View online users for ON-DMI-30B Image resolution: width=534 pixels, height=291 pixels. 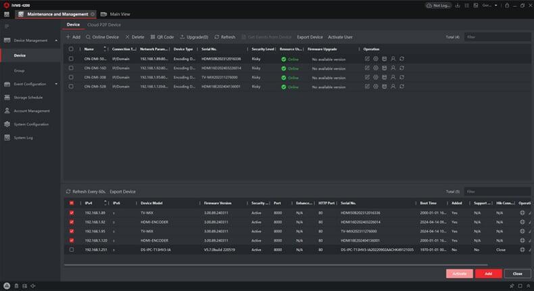point(393,77)
